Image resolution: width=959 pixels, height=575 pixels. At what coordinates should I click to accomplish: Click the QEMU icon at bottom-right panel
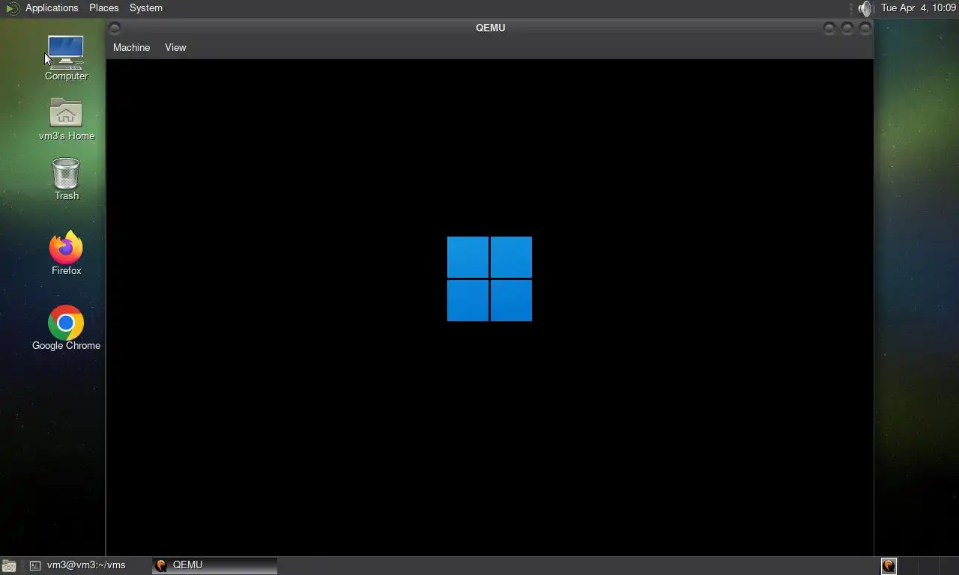[x=889, y=566]
